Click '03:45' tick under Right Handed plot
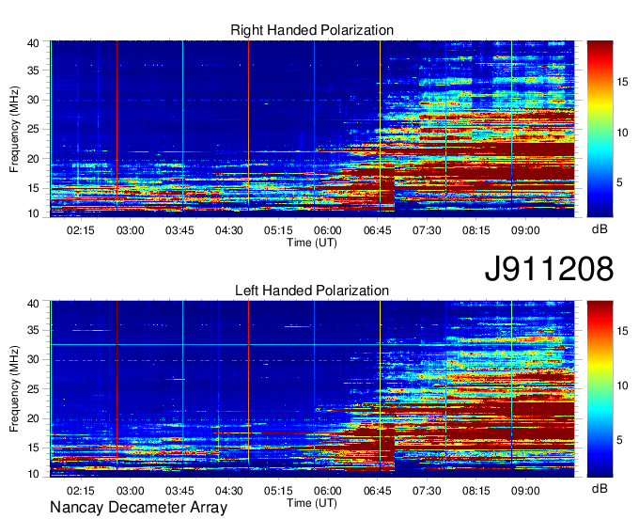This screenshot has height=519, width=639. point(179,230)
